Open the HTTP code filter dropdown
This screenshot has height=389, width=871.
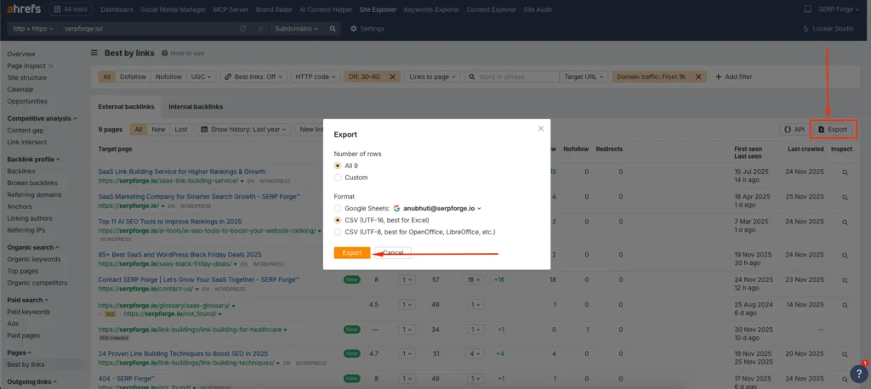313,76
